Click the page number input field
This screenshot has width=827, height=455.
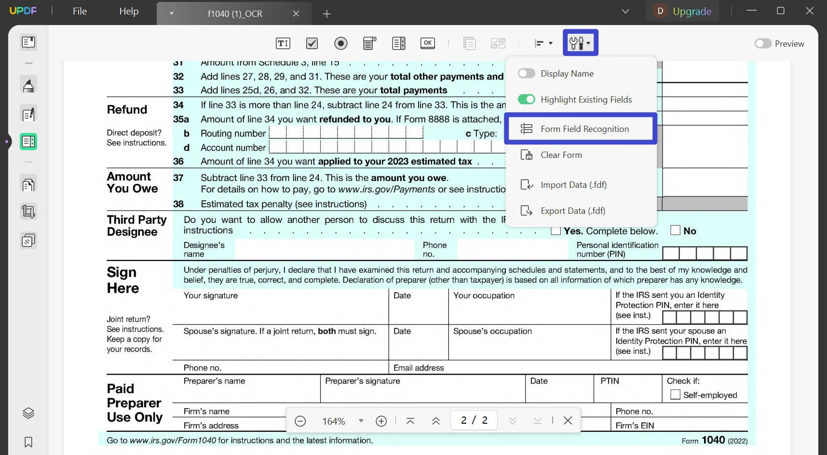tap(473, 420)
